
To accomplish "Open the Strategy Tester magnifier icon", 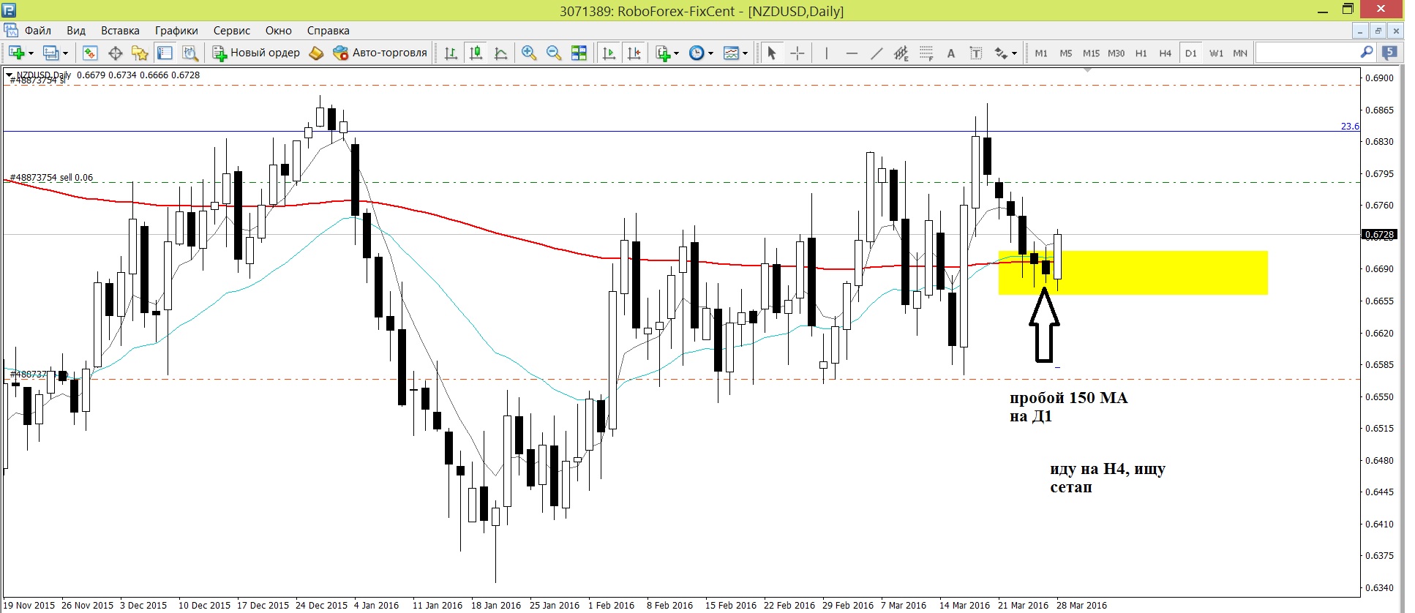I will [189, 53].
